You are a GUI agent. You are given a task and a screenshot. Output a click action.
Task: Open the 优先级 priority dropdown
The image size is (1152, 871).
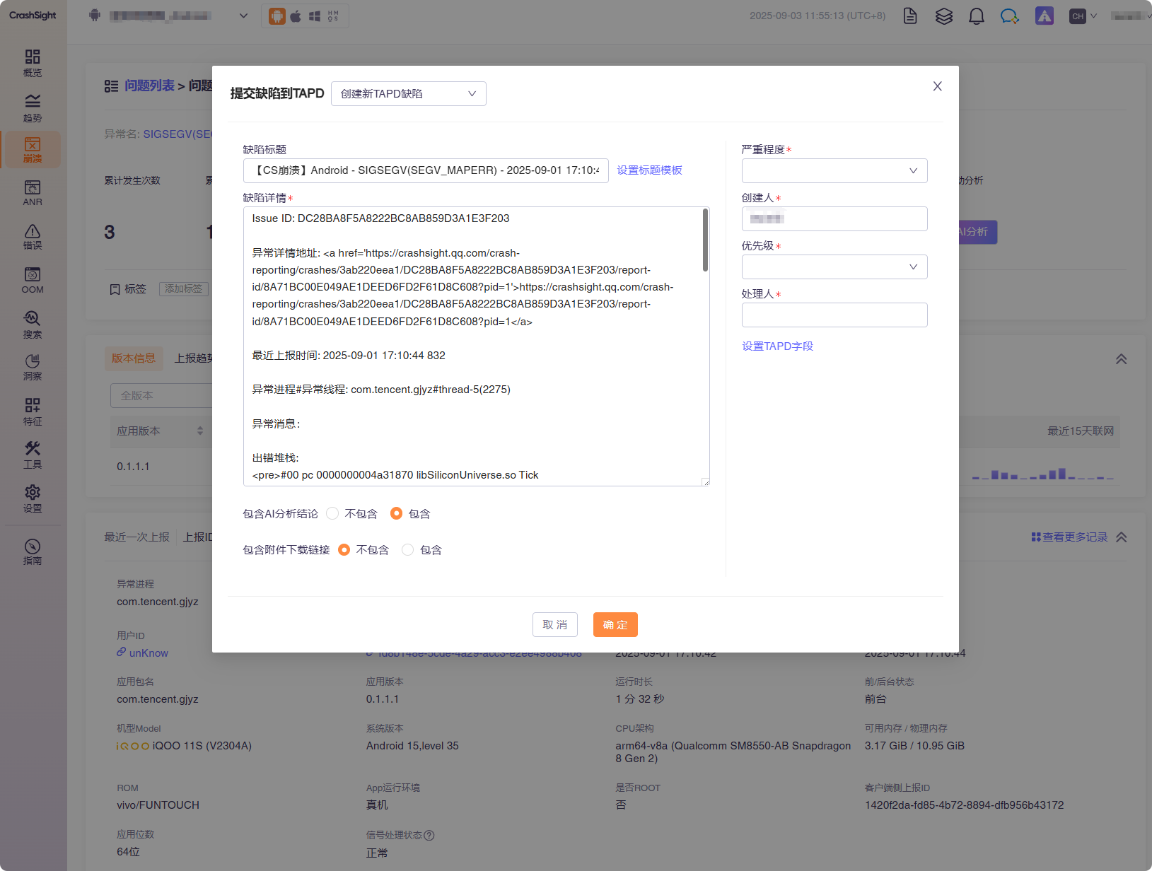pos(834,267)
